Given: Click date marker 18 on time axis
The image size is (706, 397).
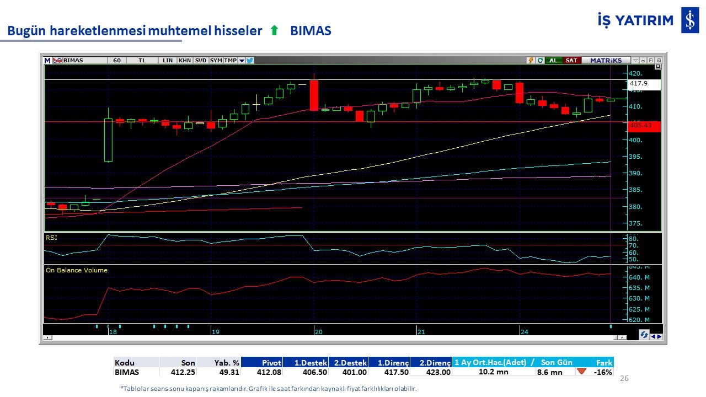Looking at the screenshot, I should [x=113, y=332].
